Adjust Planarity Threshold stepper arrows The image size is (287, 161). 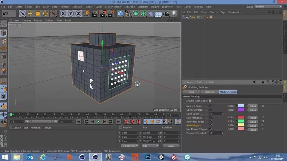[x=222, y=133]
